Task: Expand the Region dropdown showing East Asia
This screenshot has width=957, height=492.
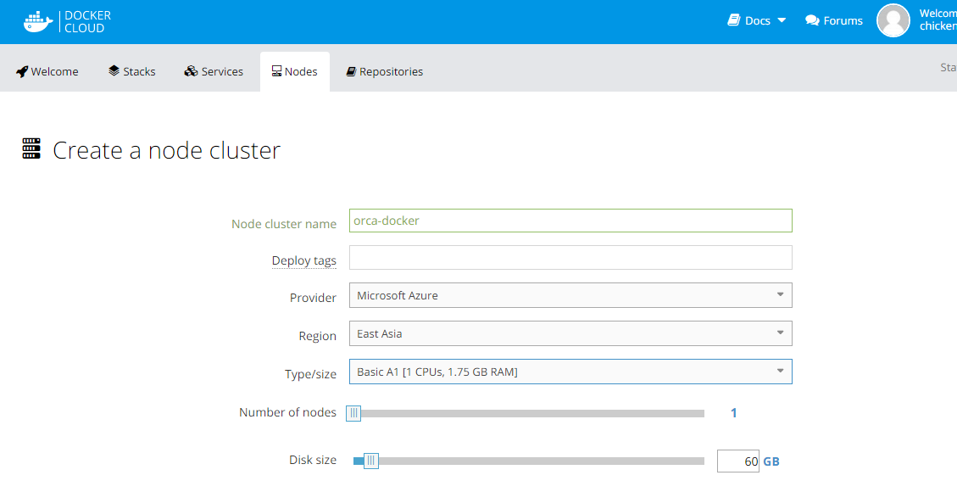Action: click(570, 333)
